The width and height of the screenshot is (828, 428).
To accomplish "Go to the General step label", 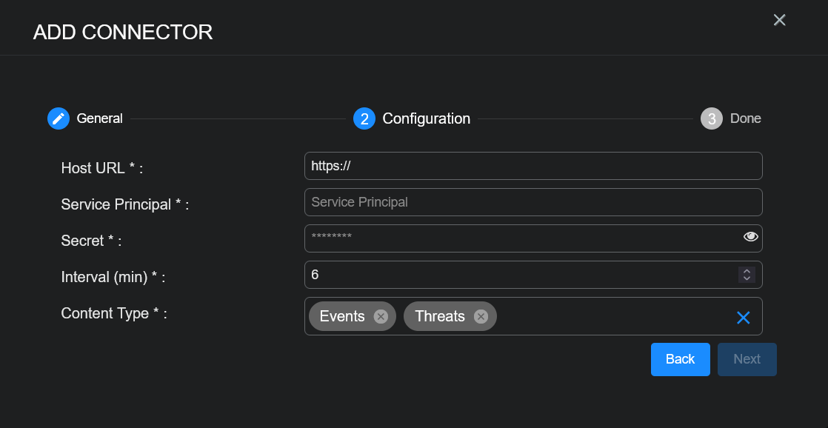I will tap(100, 118).
